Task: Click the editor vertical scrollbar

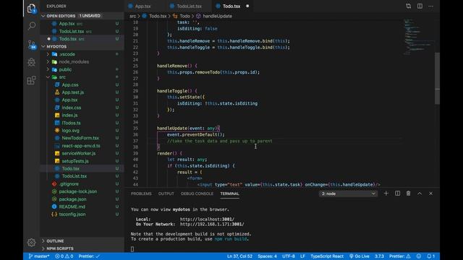Action: coord(437,79)
